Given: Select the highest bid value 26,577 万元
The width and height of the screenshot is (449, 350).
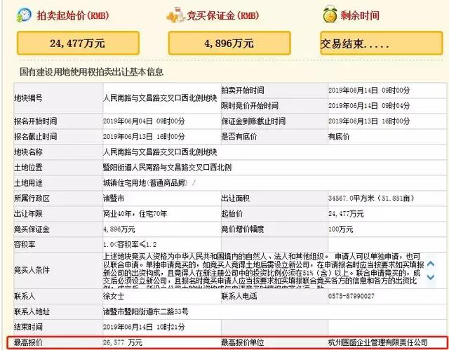Looking at the screenshot, I should 123,342.
